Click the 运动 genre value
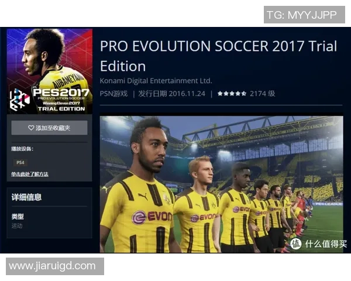 pos(17,225)
